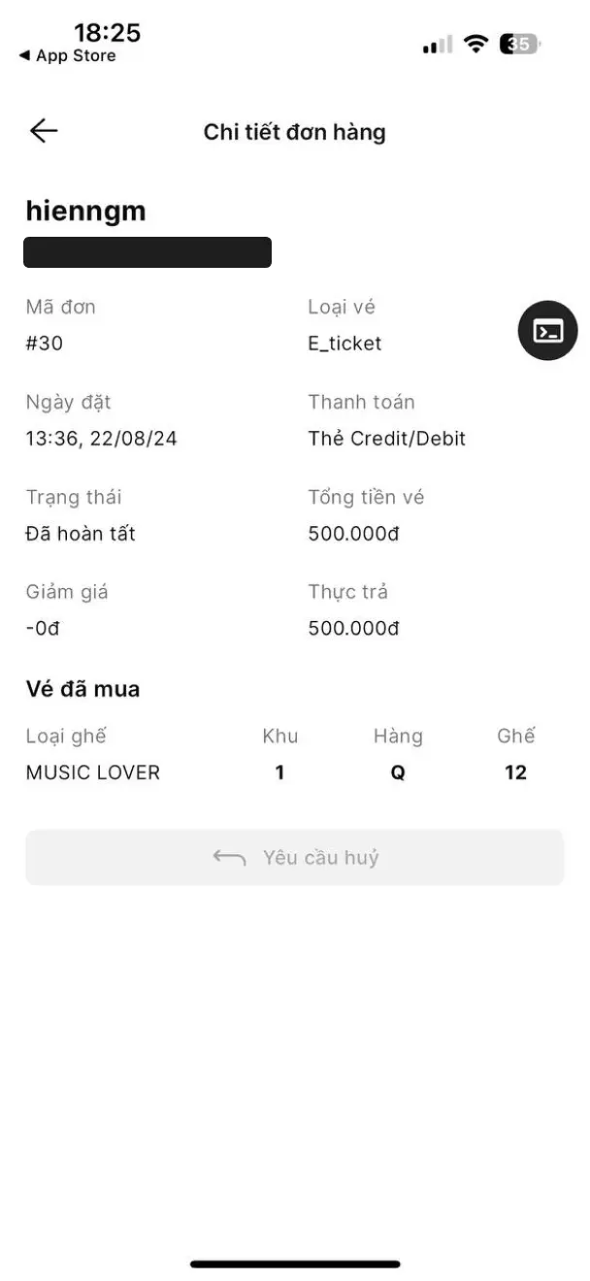The height and width of the screenshot is (1281, 590).
Task: Tap the Đã hoàn tất status text
Action: pos(81,534)
